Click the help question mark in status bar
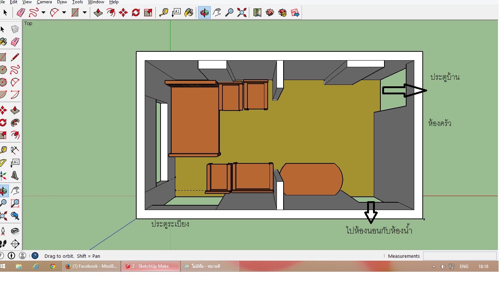This screenshot has width=503, height=282. point(35,256)
